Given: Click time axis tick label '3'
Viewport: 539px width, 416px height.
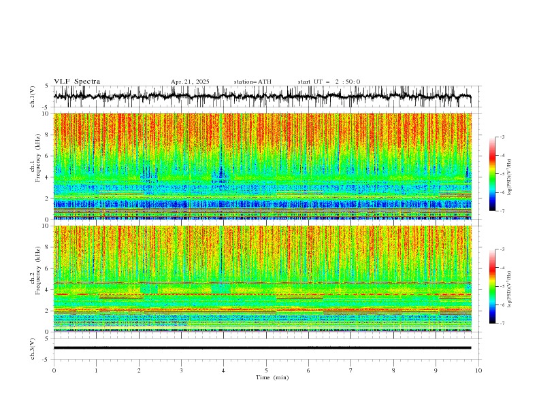Looking at the screenshot, I should [x=181, y=370].
